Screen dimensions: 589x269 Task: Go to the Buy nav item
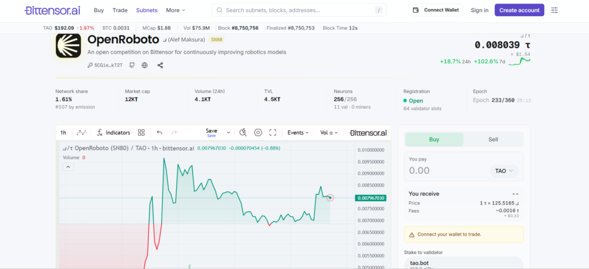pyautogui.click(x=99, y=10)
